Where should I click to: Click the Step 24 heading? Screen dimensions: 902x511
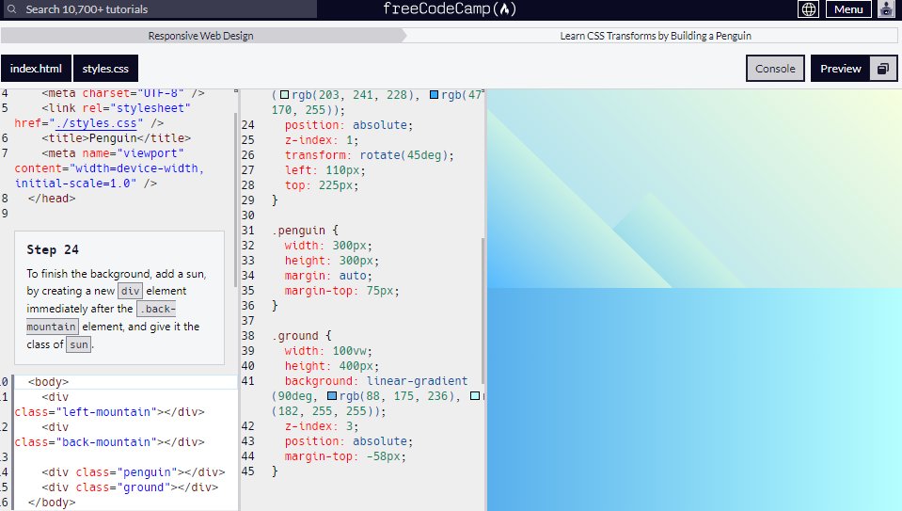coord(53,249)
